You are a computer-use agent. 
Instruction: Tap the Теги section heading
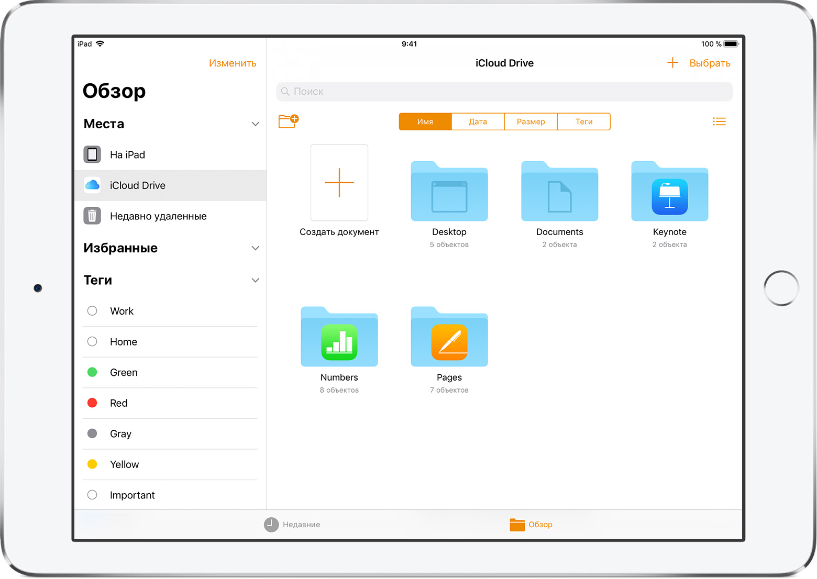98,281
